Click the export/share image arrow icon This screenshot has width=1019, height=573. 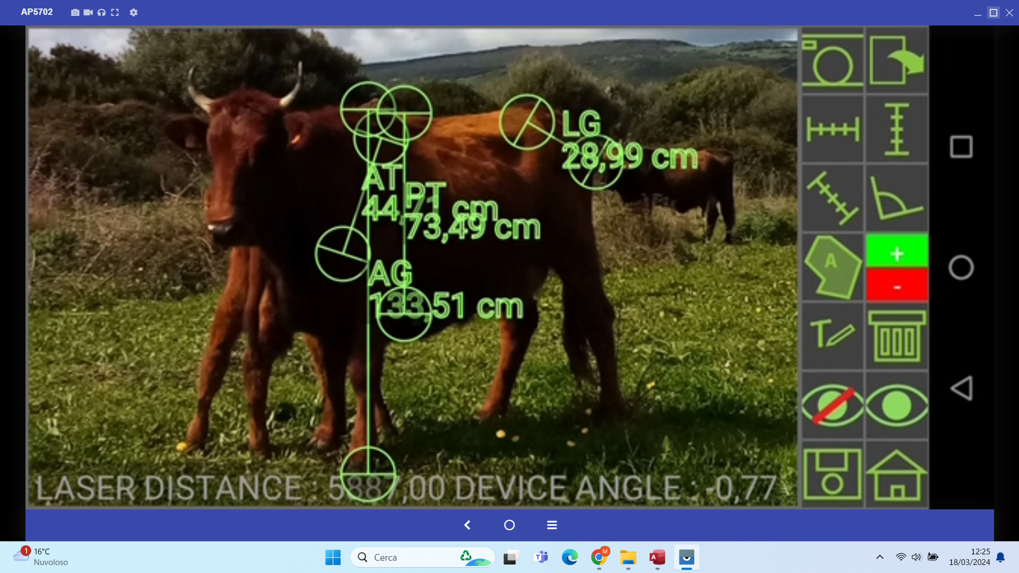(897, 60)
